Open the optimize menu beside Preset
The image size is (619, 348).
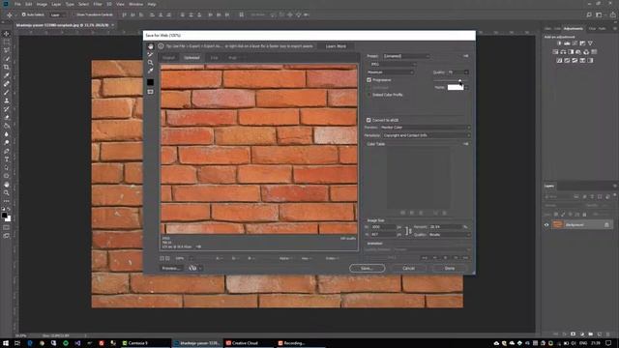(466, 56)
